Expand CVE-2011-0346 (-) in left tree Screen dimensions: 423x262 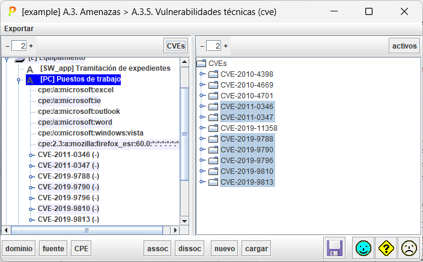31,155
